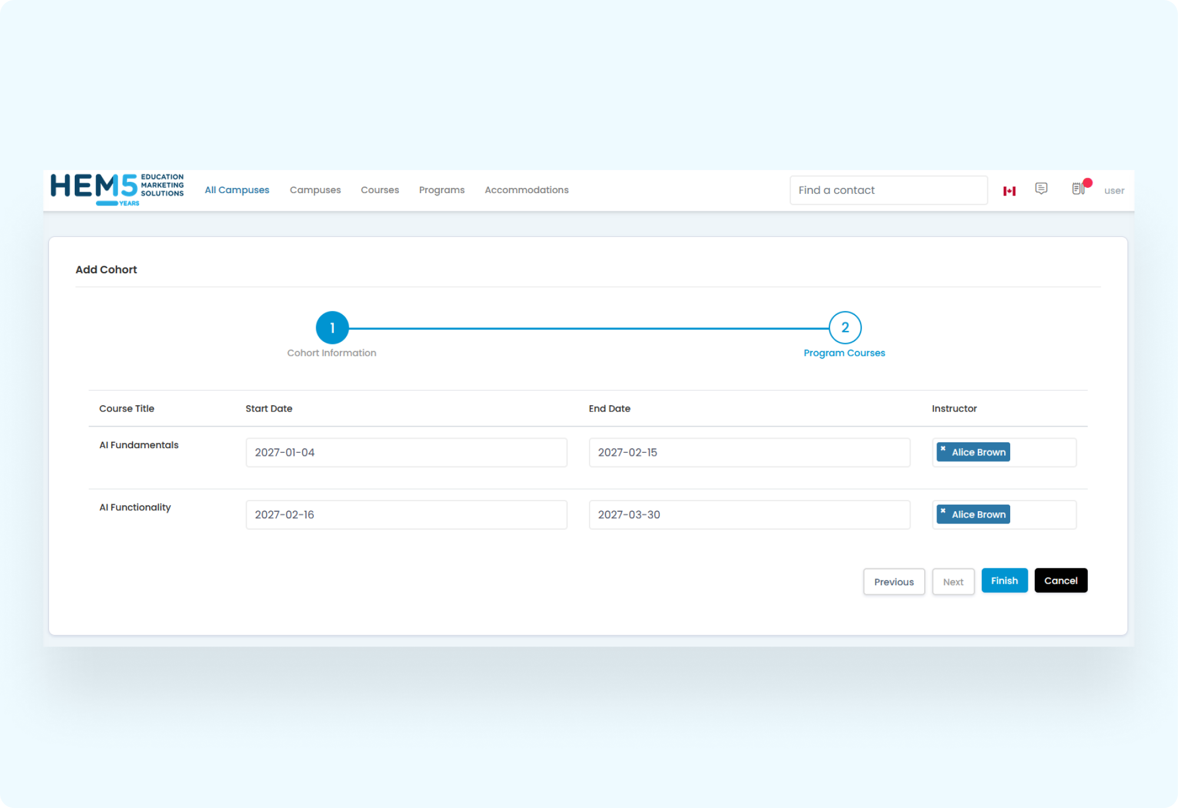Edit AI Fundamentals start date field

[x=406, y=452]
